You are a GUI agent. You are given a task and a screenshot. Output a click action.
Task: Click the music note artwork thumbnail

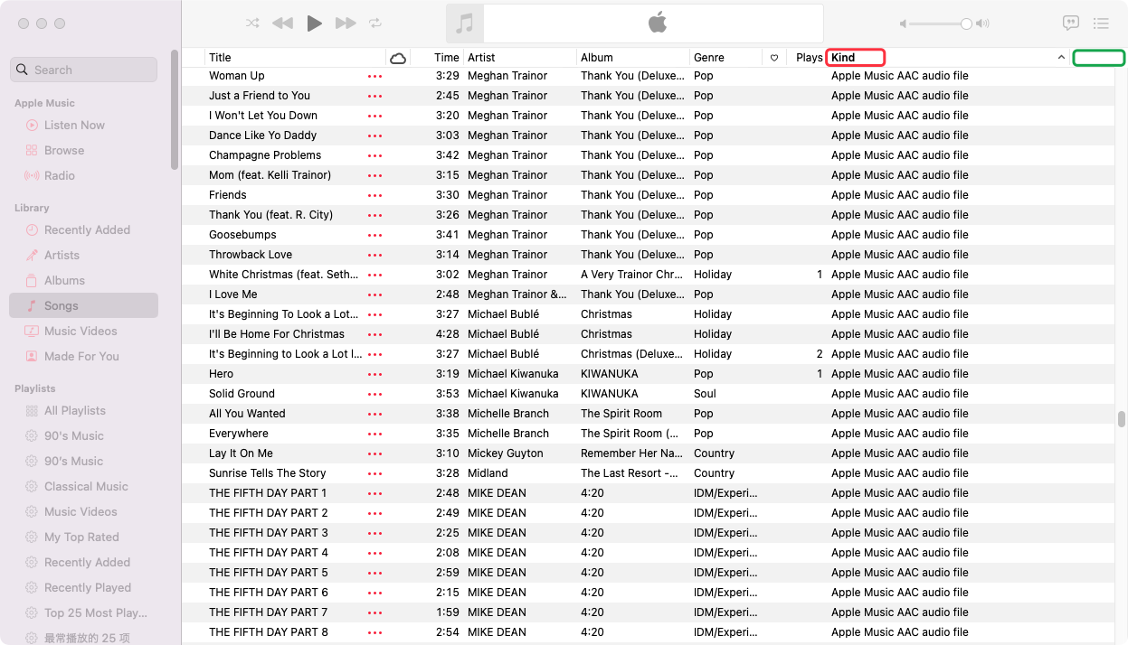(465, 23)
